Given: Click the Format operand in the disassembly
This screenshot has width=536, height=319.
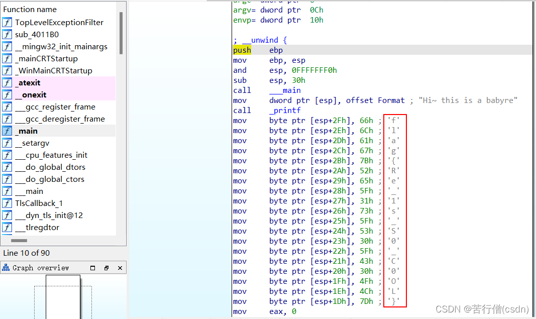Looking at the screenshot, I should 391,100.
